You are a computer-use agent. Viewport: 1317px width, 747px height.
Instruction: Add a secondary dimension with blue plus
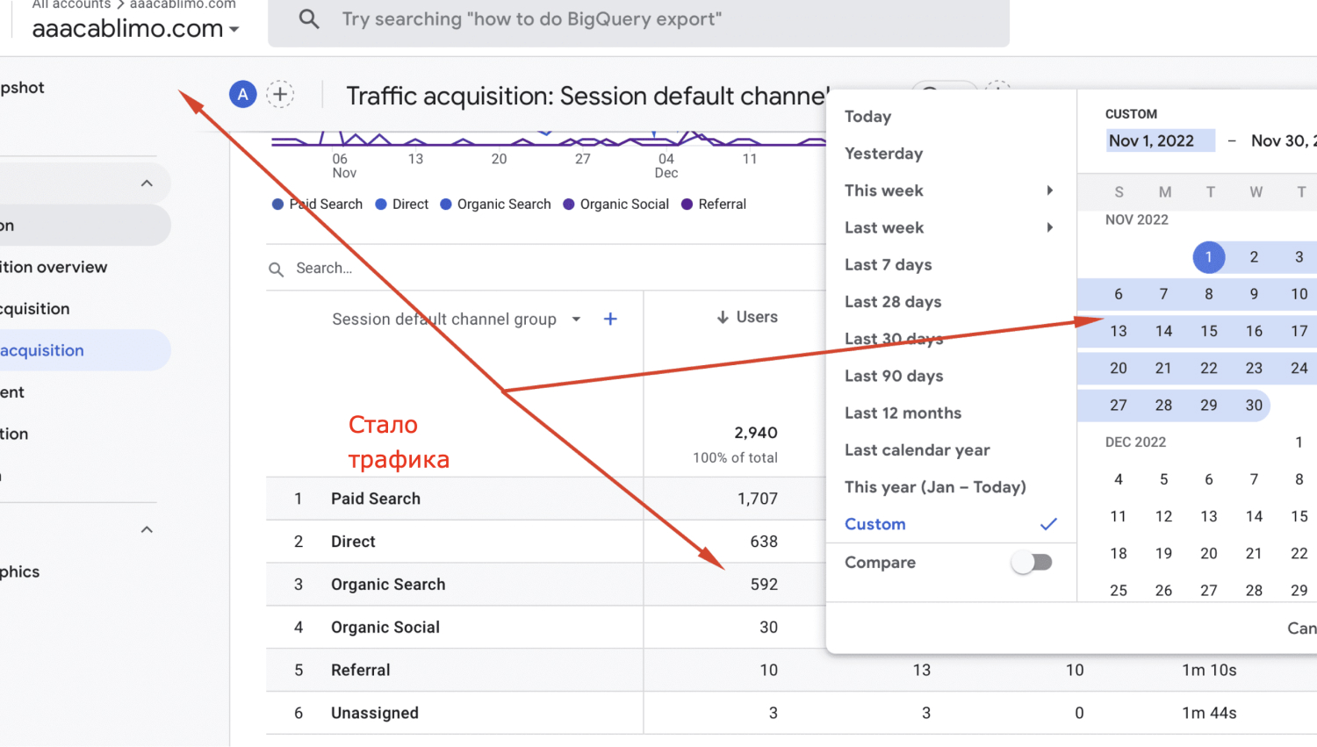(x=610, y=319)
